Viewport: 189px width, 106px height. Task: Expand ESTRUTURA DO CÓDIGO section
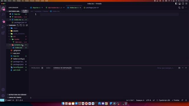(x=17, y=95)
